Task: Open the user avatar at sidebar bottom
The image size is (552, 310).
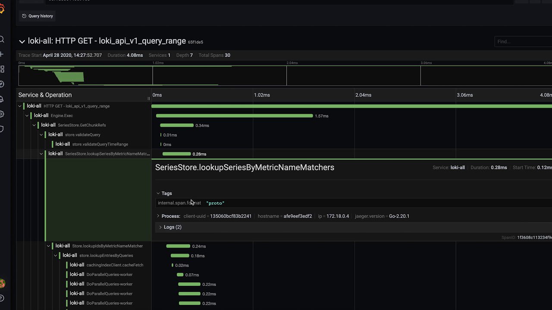Action: click(x=2, y=283)
